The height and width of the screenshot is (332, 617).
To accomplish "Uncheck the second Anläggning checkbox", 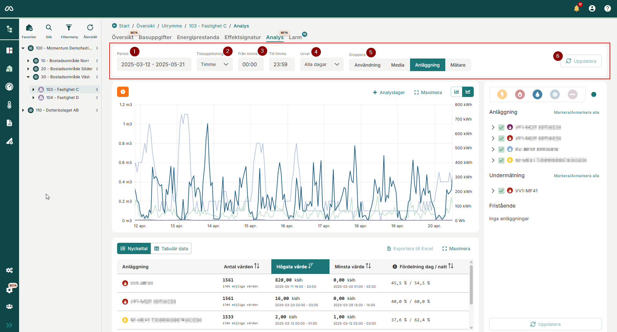I will click(501, 138).
